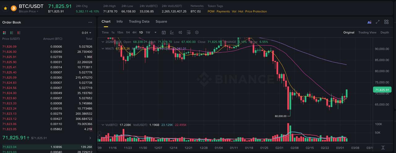396x153 pixels.
Task: Click the 71,826.09 sell order row
Action: pyautogui.click(x=47, y=47)
